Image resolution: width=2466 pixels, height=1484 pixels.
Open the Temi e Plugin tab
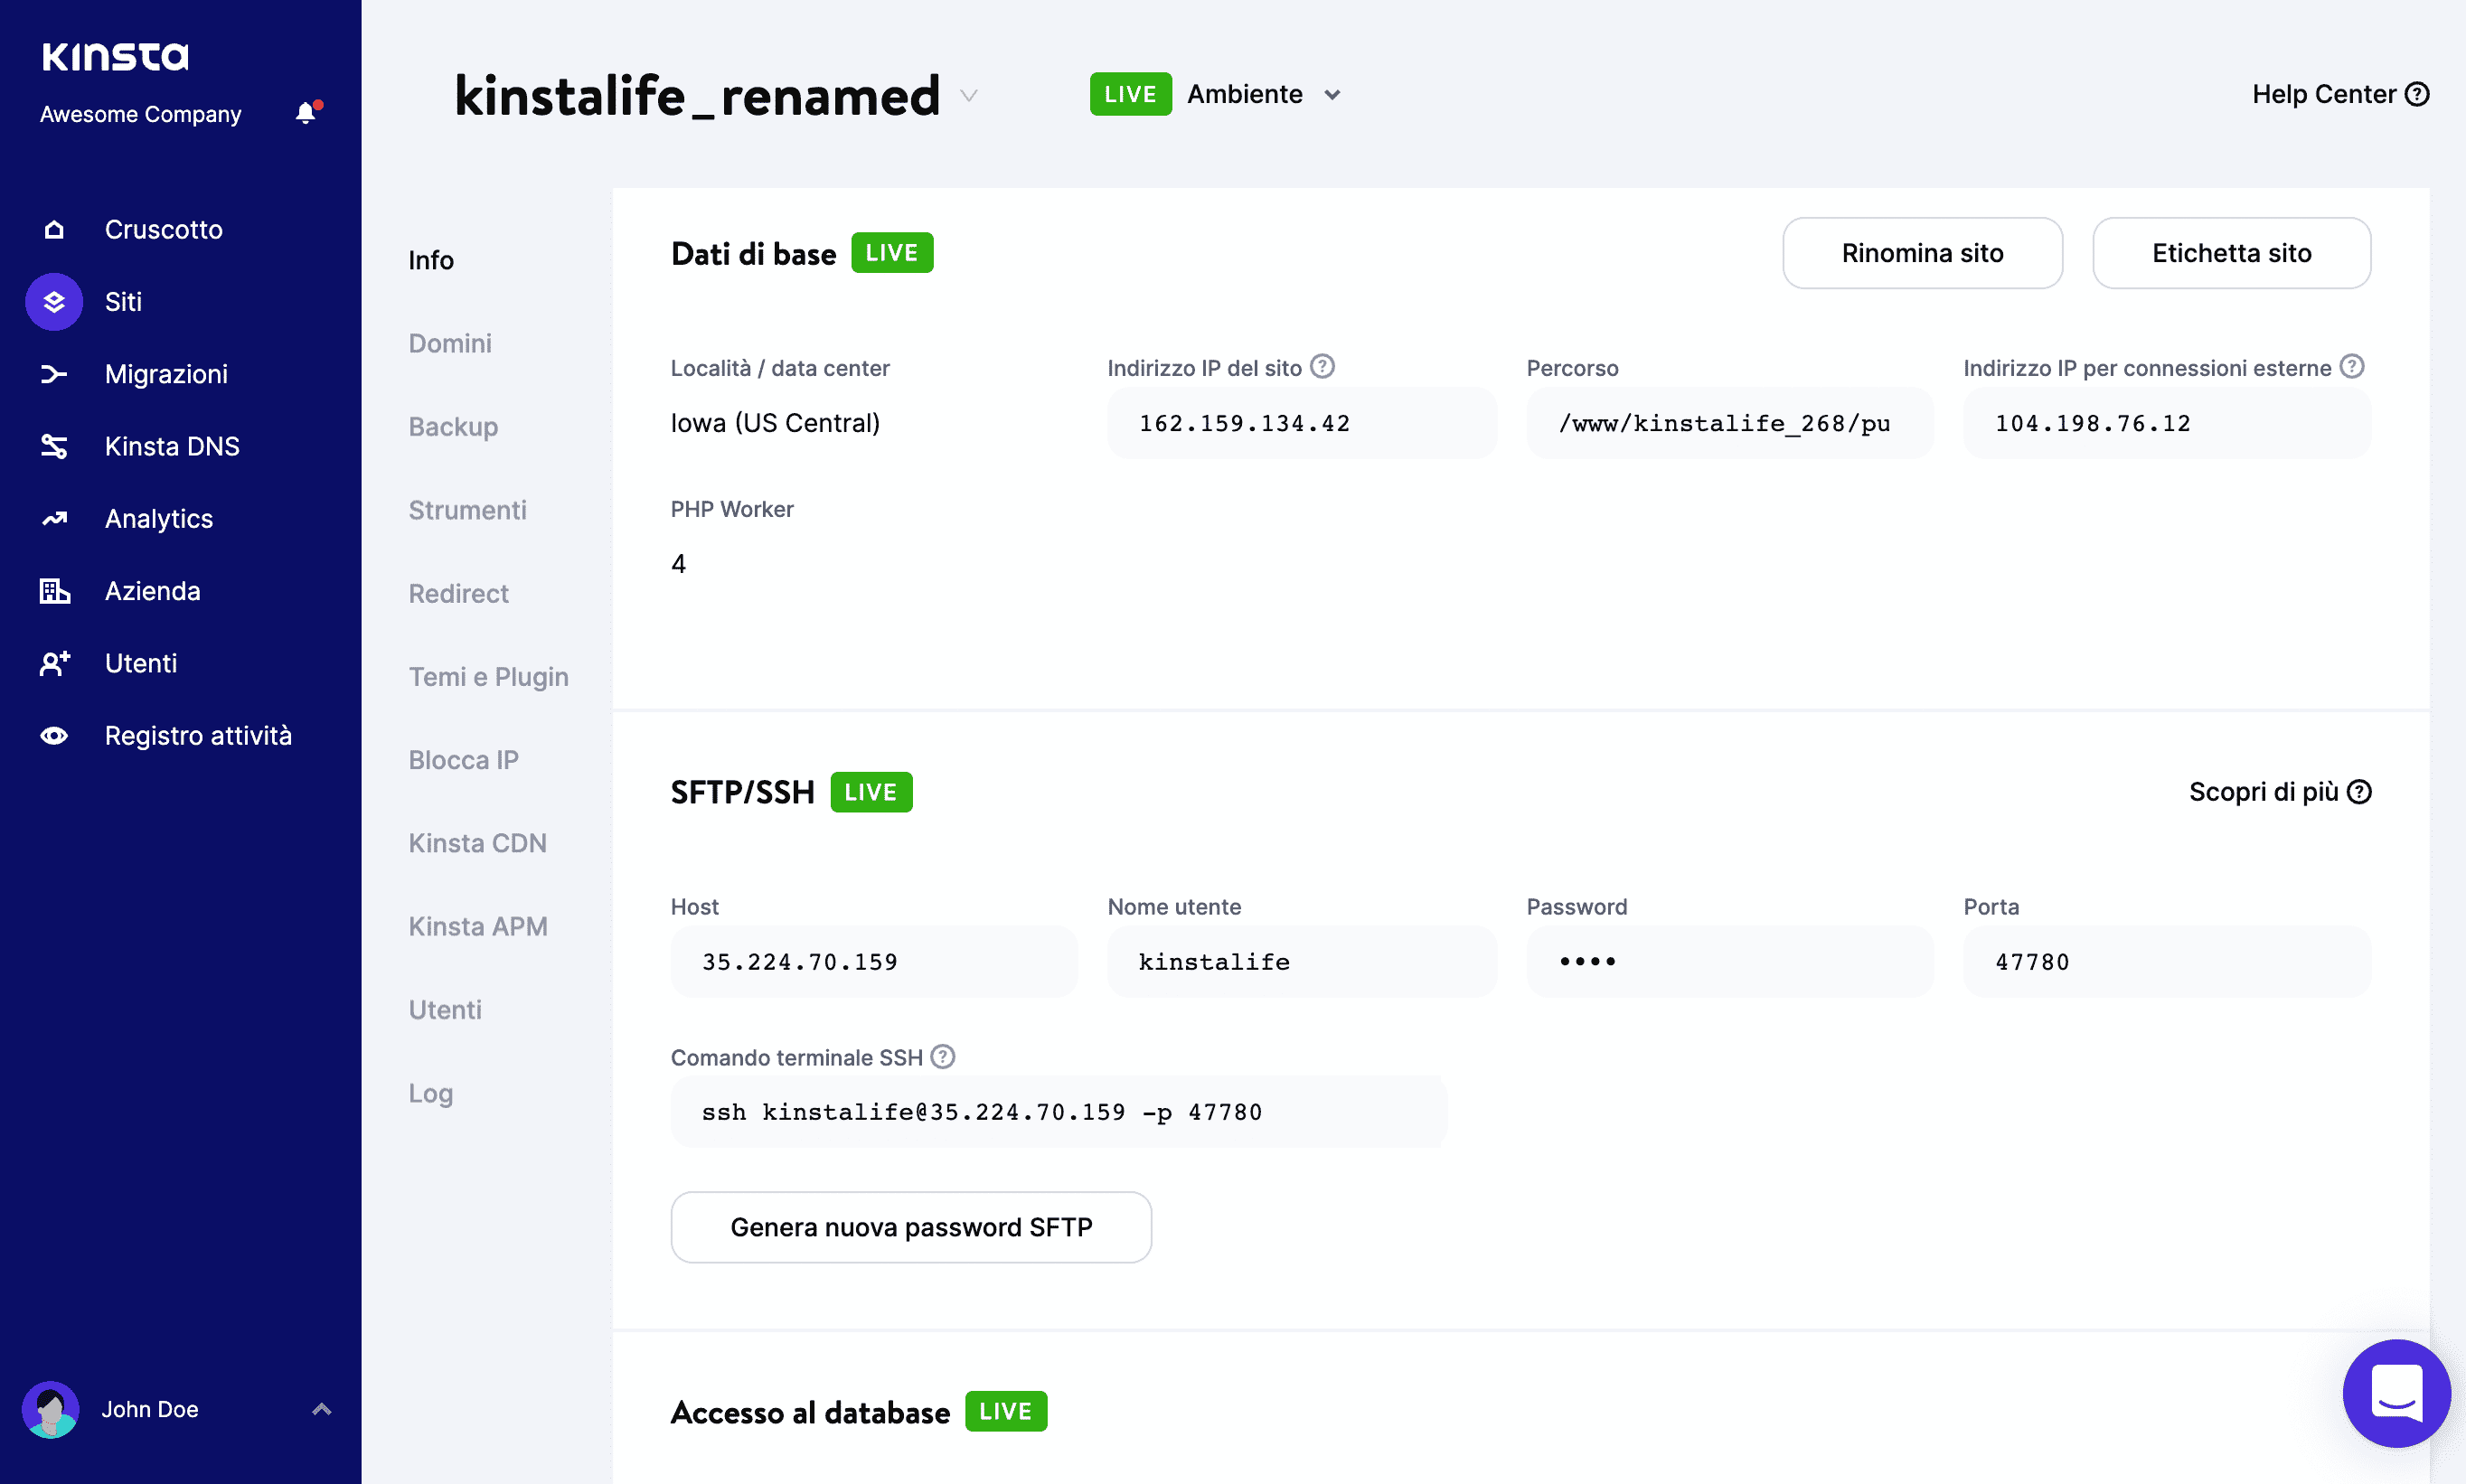coord(488,677)
